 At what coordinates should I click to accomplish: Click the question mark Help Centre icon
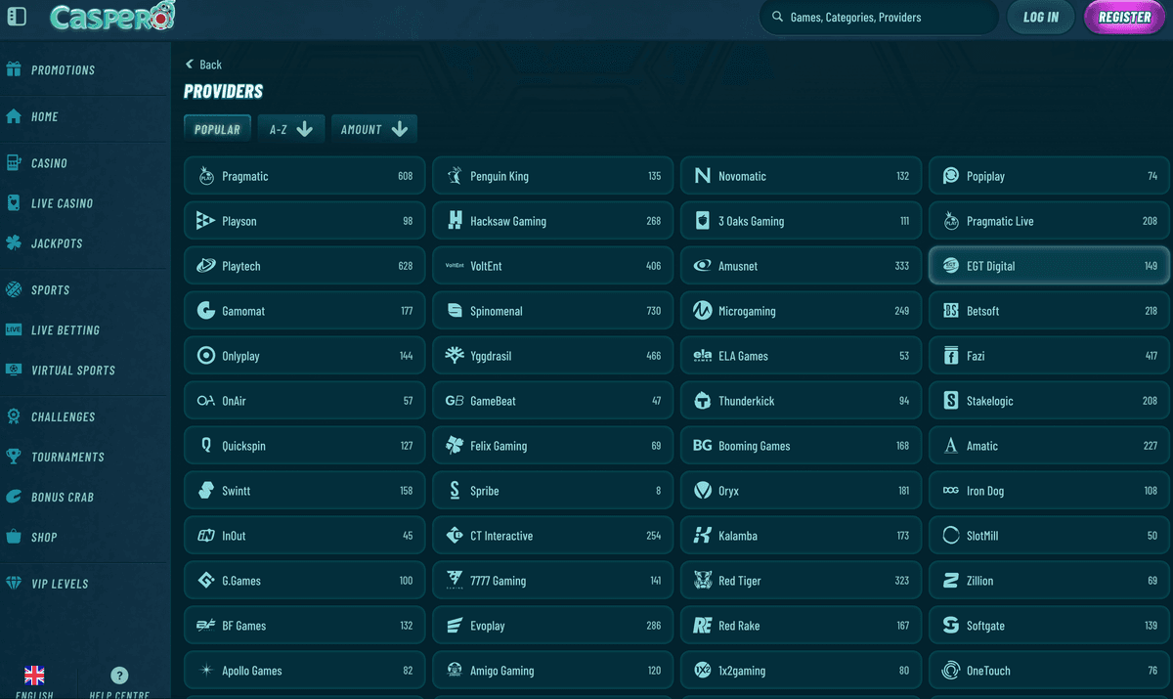tap(119, 676)
